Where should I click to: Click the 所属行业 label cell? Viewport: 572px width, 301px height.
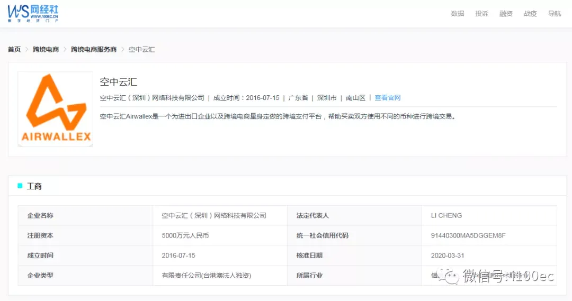pos(354,276)
